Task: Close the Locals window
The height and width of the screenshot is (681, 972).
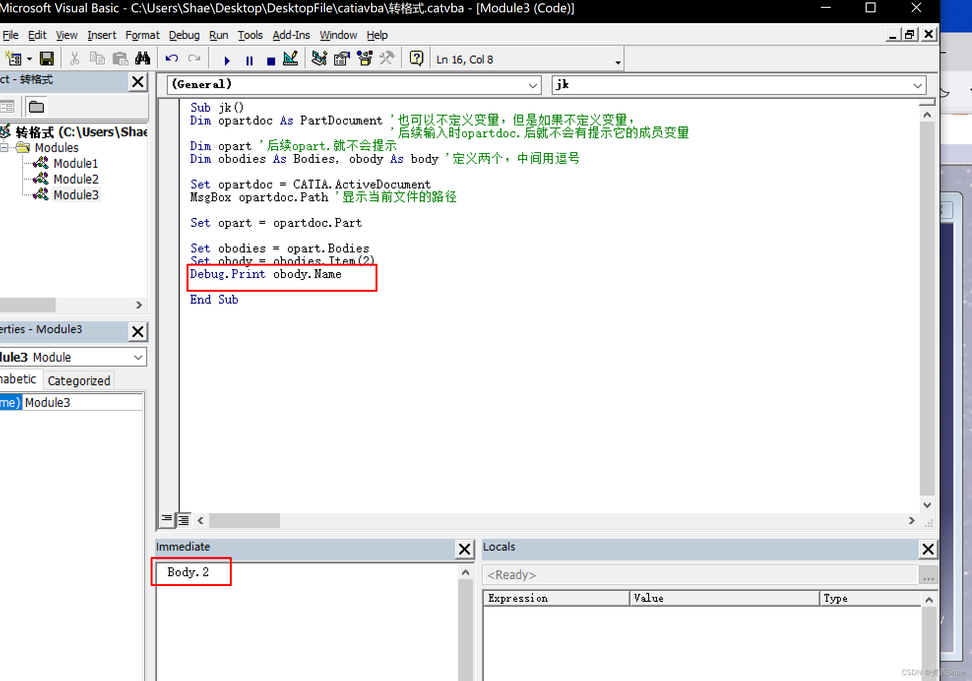Action: click(928, 549)
